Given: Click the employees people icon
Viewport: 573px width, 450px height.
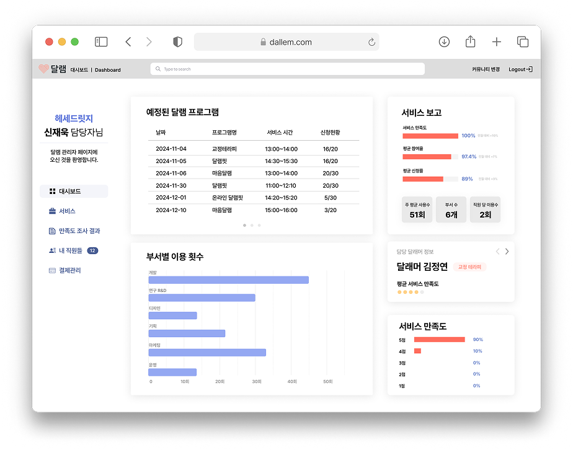Looking at the screenshot, I should click(x=52, y=250).
